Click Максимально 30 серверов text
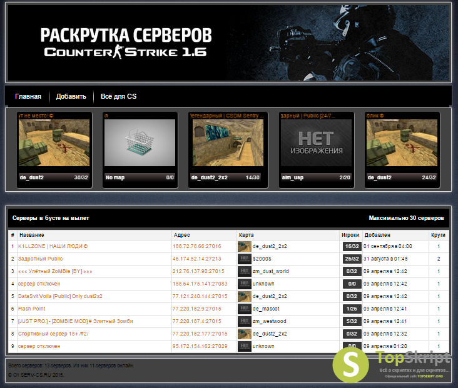The image size is (458, 388). coord(406,218)
